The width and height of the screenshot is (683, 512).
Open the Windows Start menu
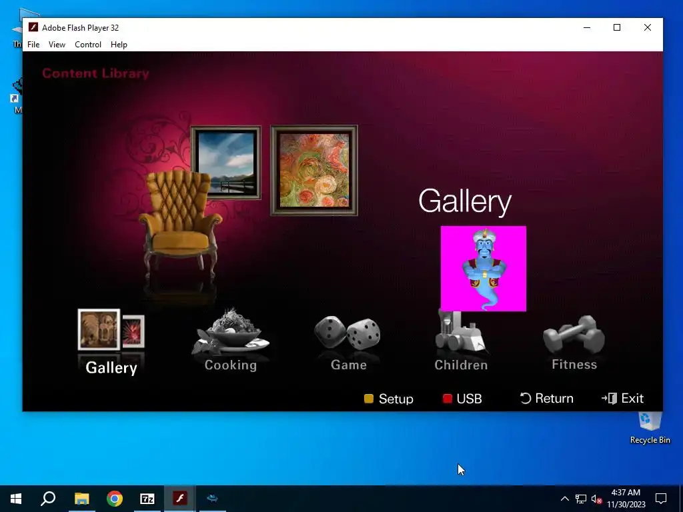[x=16, y=499]
